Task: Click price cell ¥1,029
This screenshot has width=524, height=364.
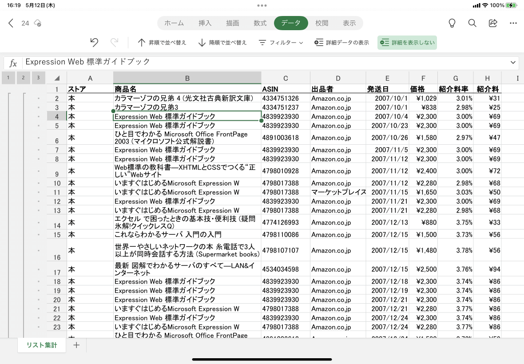Action: [423, 98]
